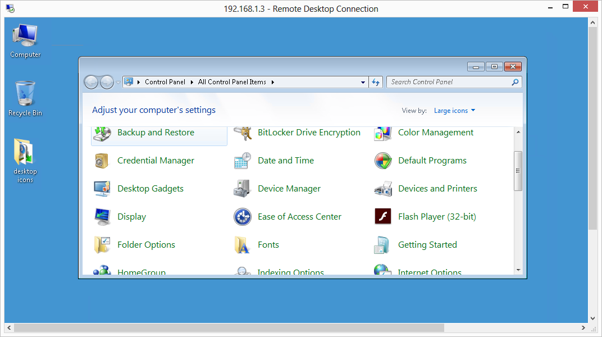Open Devices and Printers link
Viewport: 602px width, 337px height.
click(437, 189)
